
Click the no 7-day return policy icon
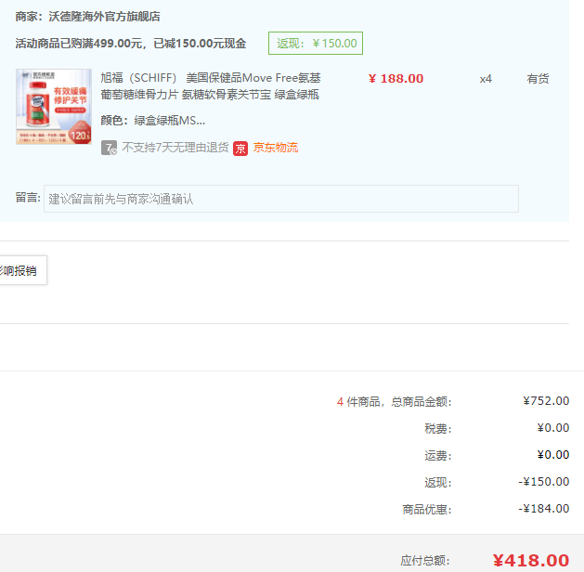click(x=109, y=148)
